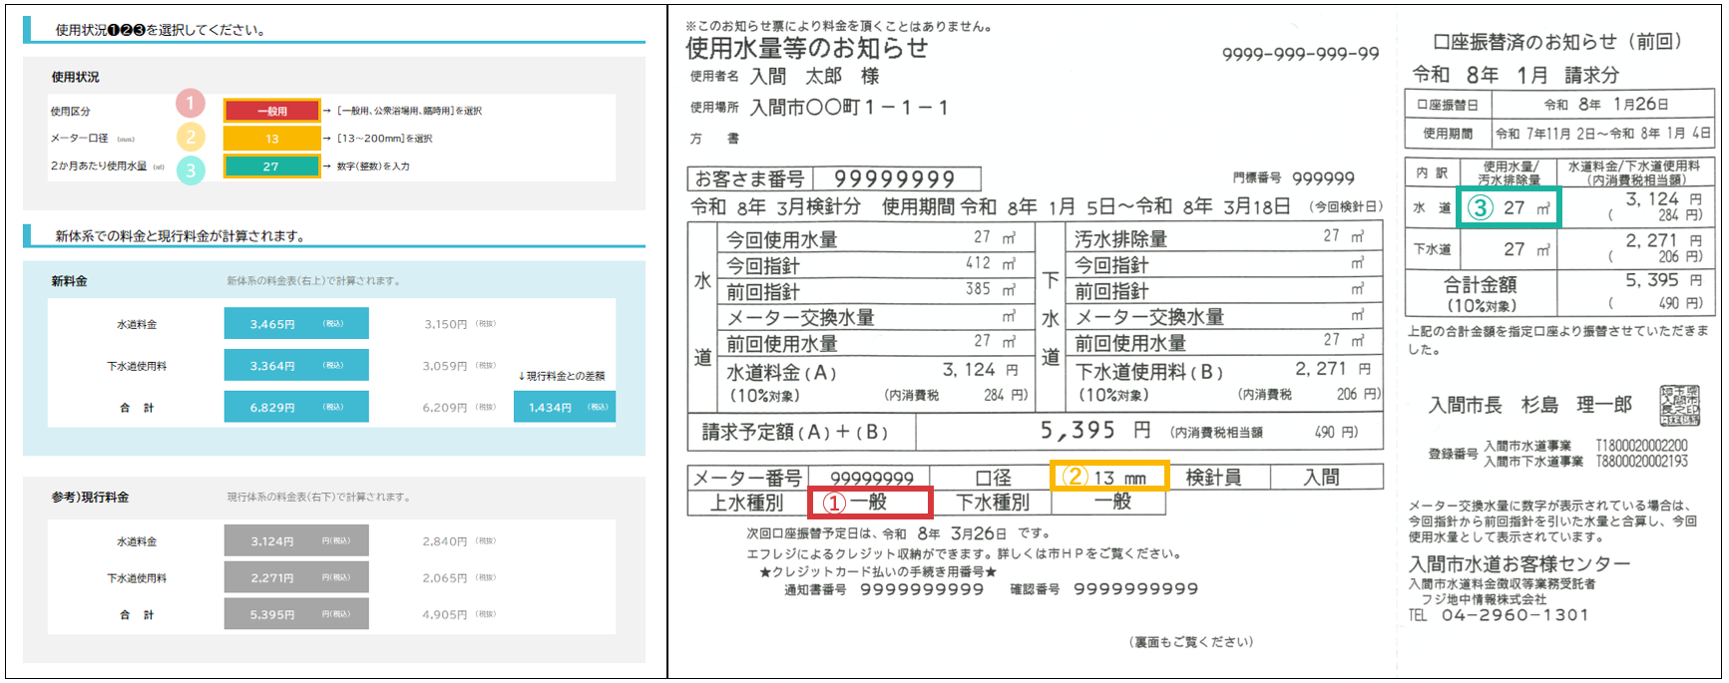Select the 使用状況 section heading
The height and width of the screenshot is (683, 1729).
pos(76,77)
